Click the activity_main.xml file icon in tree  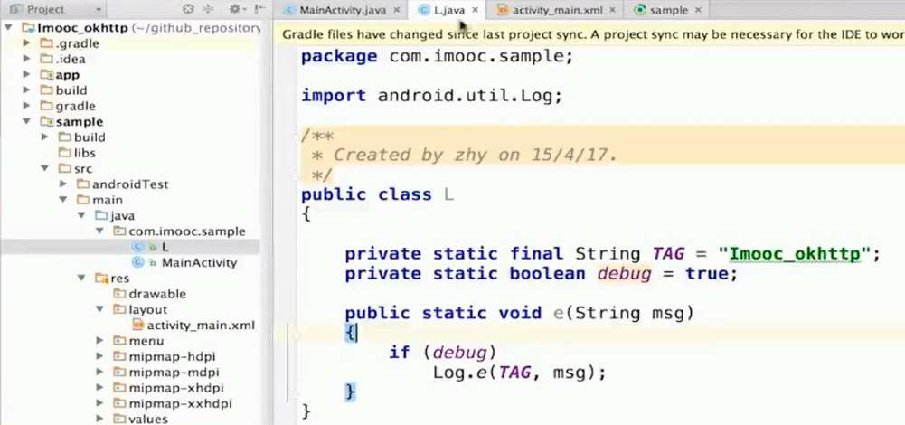pyautogui.click(x=138, y=326)
